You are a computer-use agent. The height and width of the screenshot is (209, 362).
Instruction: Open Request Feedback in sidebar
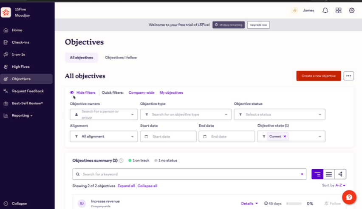[28, 91]
